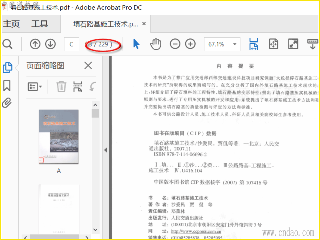Click the page number field showing C
This screenshot has width=320, height=240.
(x=72, y=44)
